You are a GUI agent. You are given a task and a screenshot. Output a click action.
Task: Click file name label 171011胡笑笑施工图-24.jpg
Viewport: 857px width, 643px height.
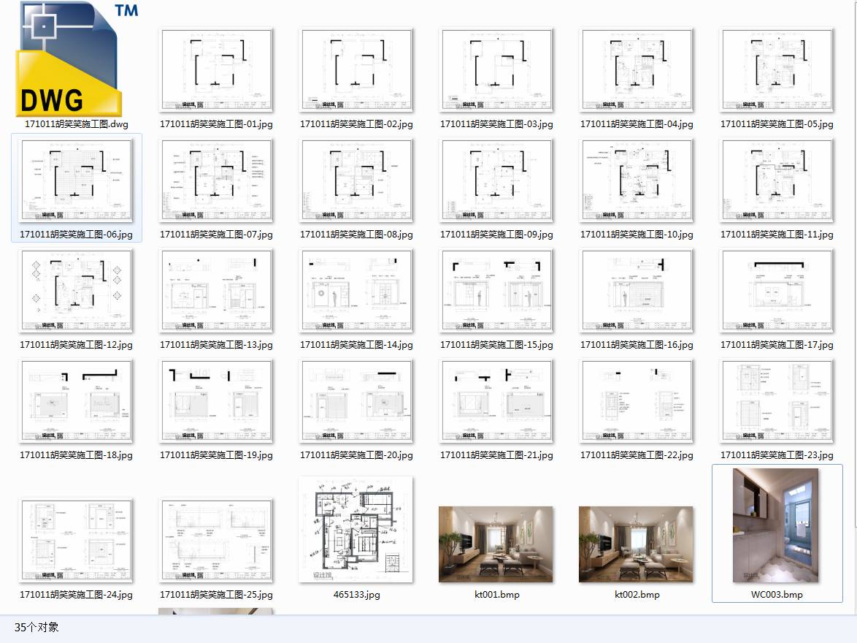pos(76,594)
